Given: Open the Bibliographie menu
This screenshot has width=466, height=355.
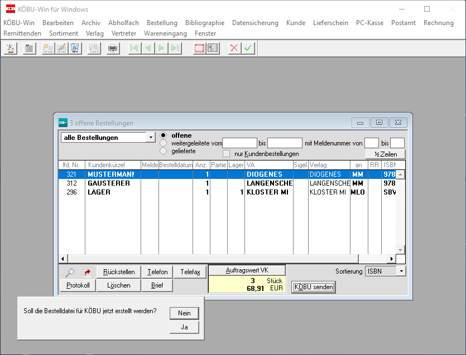Looking at the screenshot, I should pos(204,23).
